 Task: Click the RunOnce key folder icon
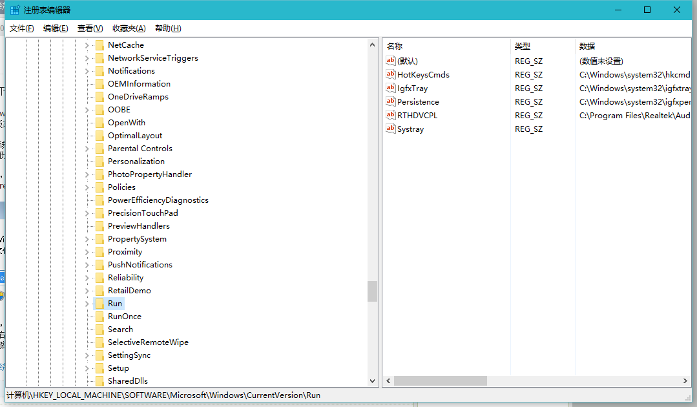click(99, 316)
